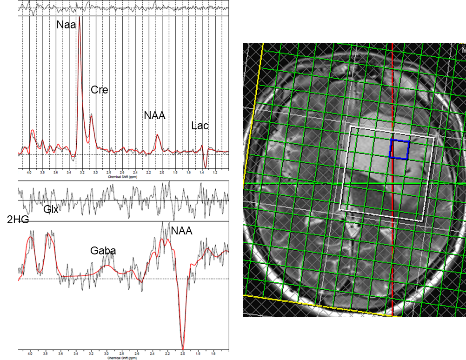This screenshot has height=360, width=466.
Task: Click the 2.0 tick on the lower spectrum axis
Action: click(183, 354)
